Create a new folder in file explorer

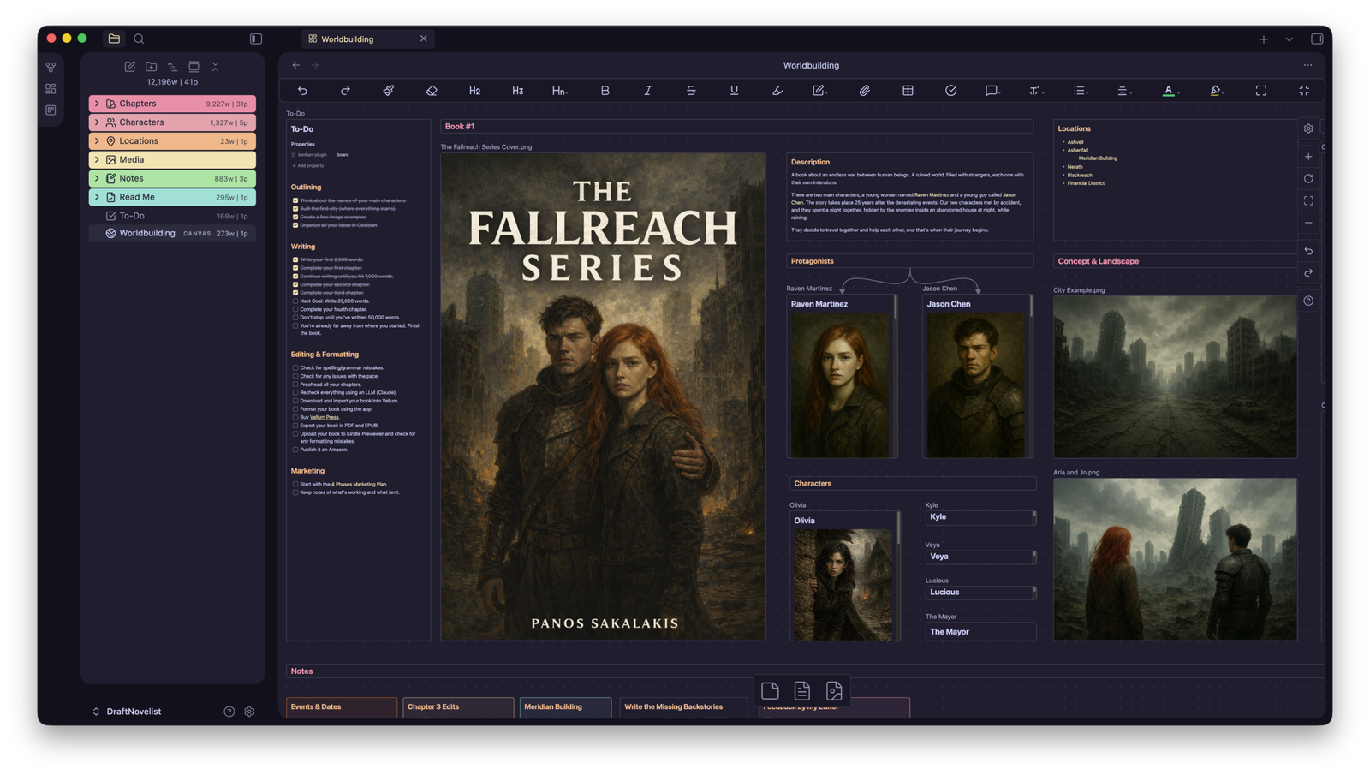tap(152, 67)
